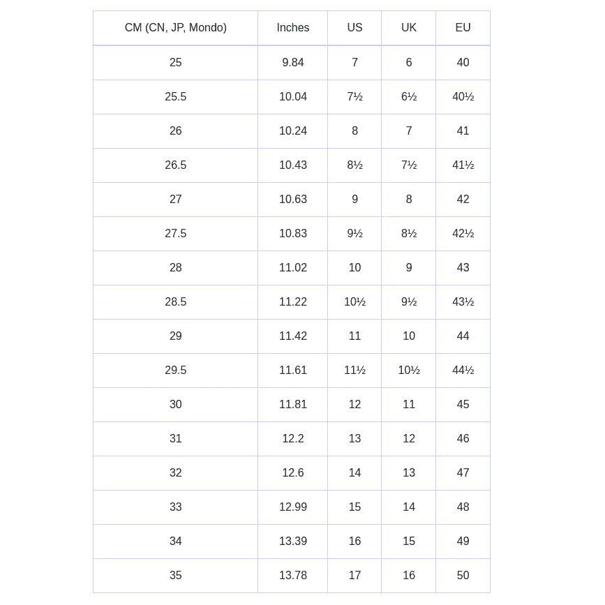
Task: Select the EU size 43½ cell
Action: pyautogui.click(x=463, y=301)
